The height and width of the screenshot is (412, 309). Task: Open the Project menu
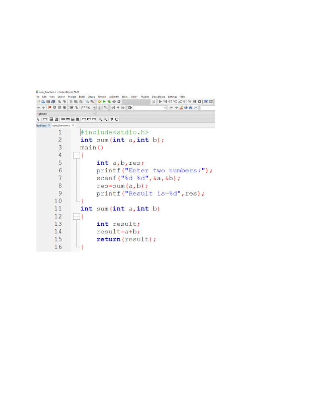coord(72,97)
